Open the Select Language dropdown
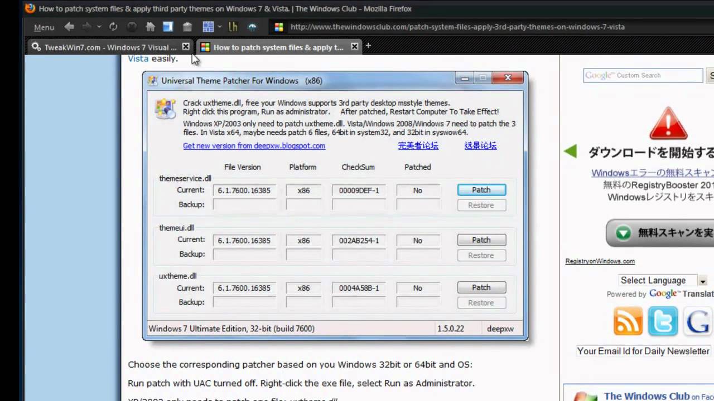Screen dimensions: 714x401 click(663, 280)
